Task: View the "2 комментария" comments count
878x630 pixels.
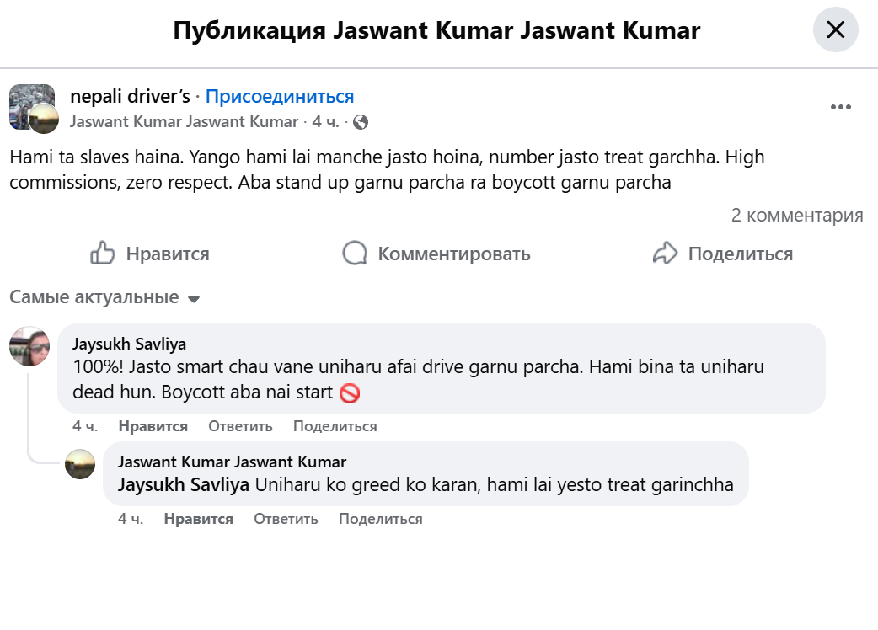Action: click(x=796, y=216)
